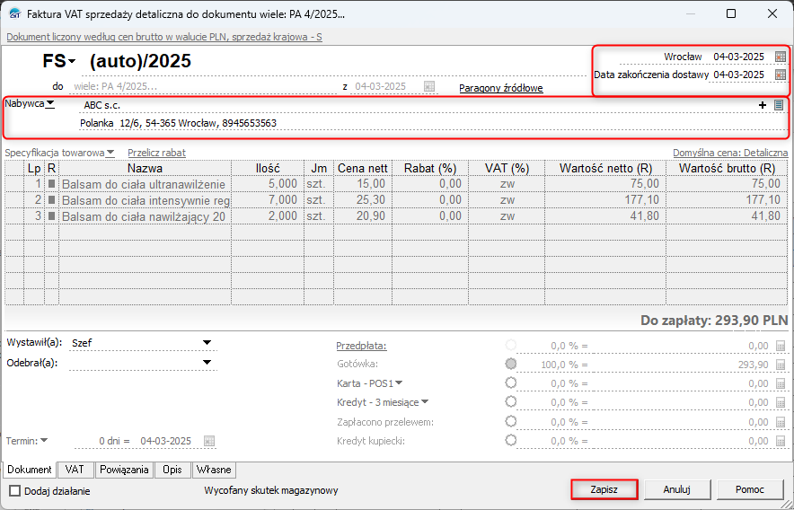
Task: Open the FS document type dropdown
Action: click(x=72, y=62)
